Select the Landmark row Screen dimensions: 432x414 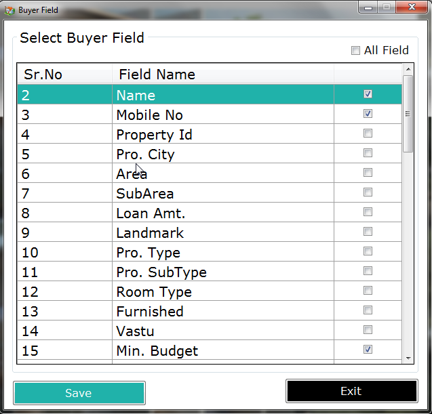click(x=150, y=233)
